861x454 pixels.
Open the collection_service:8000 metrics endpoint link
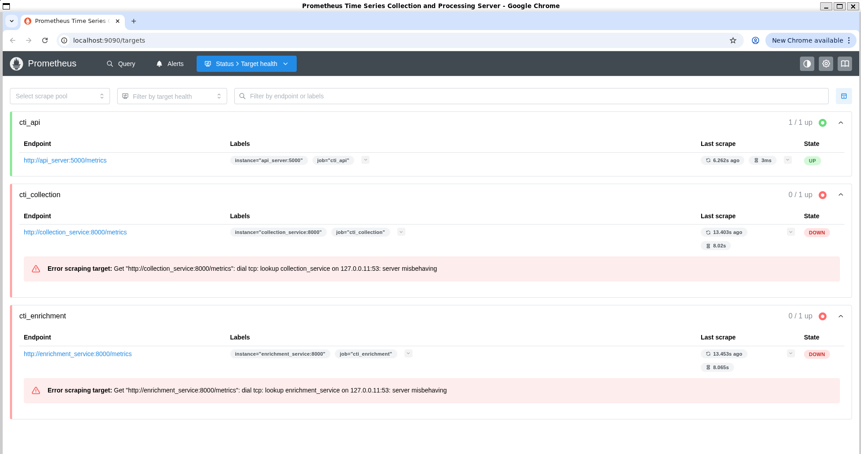75,232
